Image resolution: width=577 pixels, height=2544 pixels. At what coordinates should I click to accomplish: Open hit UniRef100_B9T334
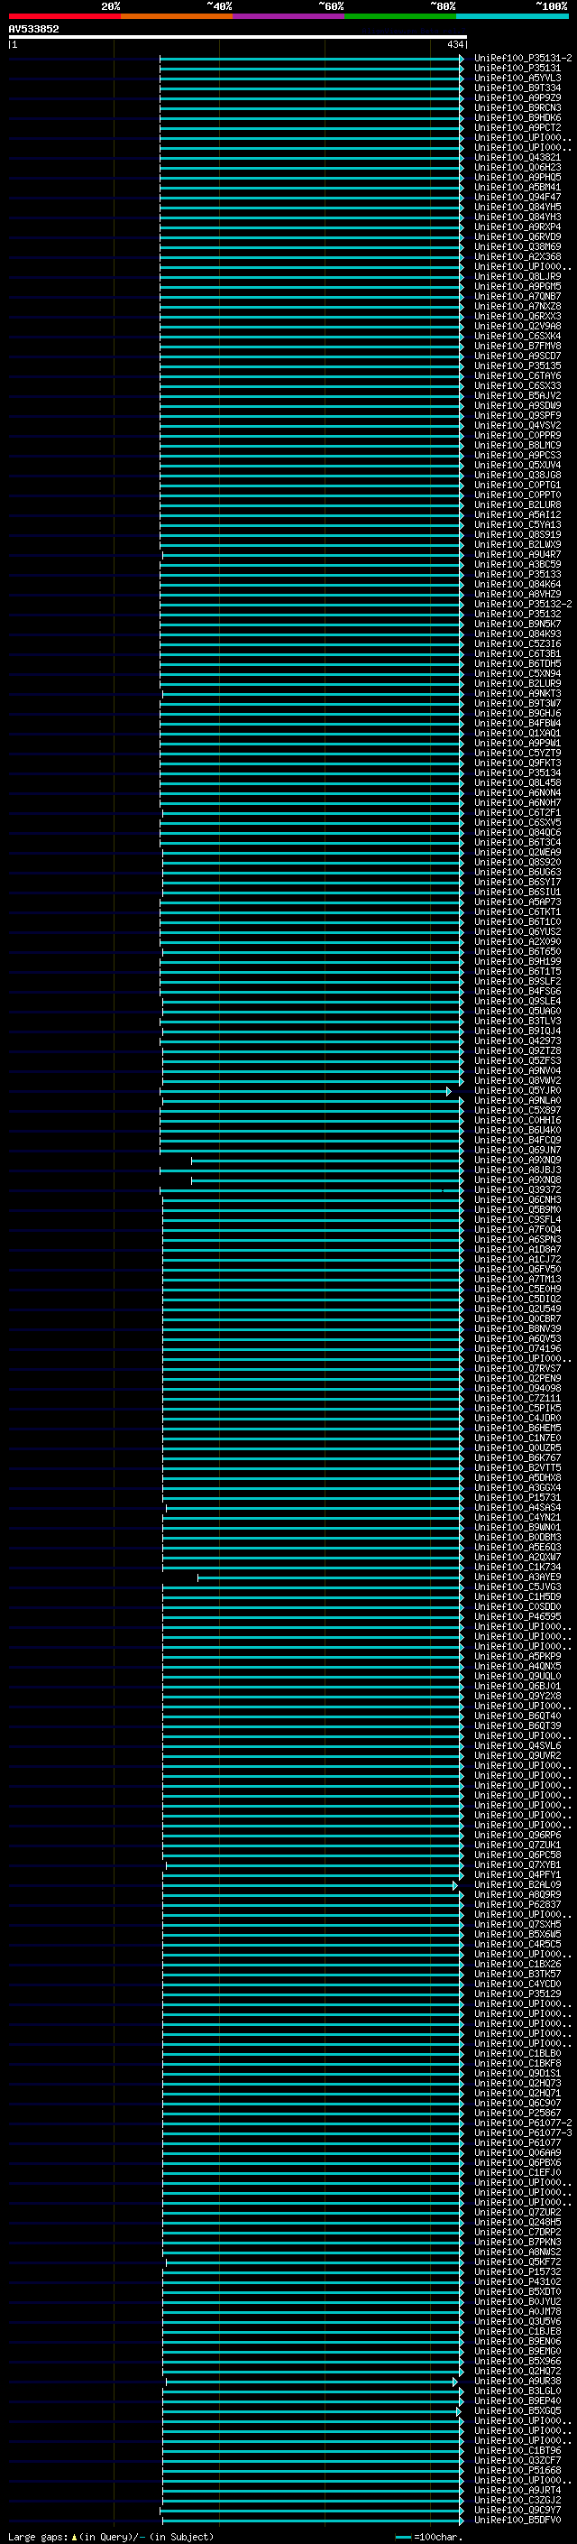tap(517, 88)
